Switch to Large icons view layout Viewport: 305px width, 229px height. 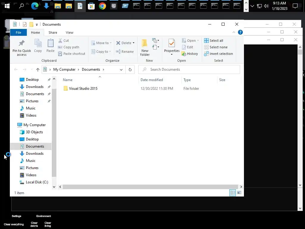[x=239, y=193]
